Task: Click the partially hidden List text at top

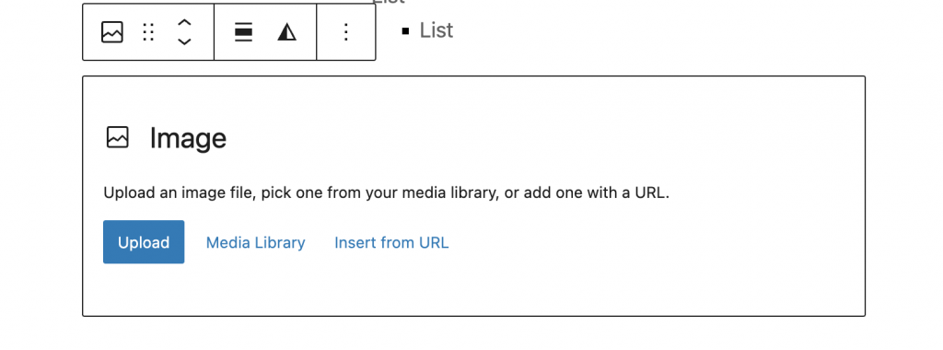Action: [389, 3]
